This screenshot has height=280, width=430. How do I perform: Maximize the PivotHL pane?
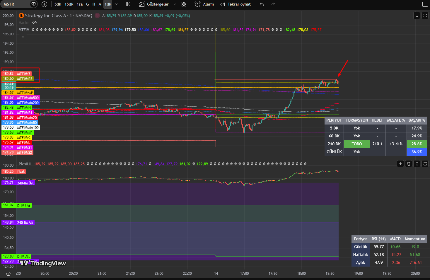pos(425,164)
